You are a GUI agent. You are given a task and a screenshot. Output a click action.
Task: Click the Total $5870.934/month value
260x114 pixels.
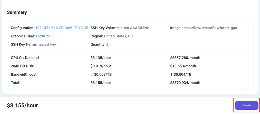point(185,83)
